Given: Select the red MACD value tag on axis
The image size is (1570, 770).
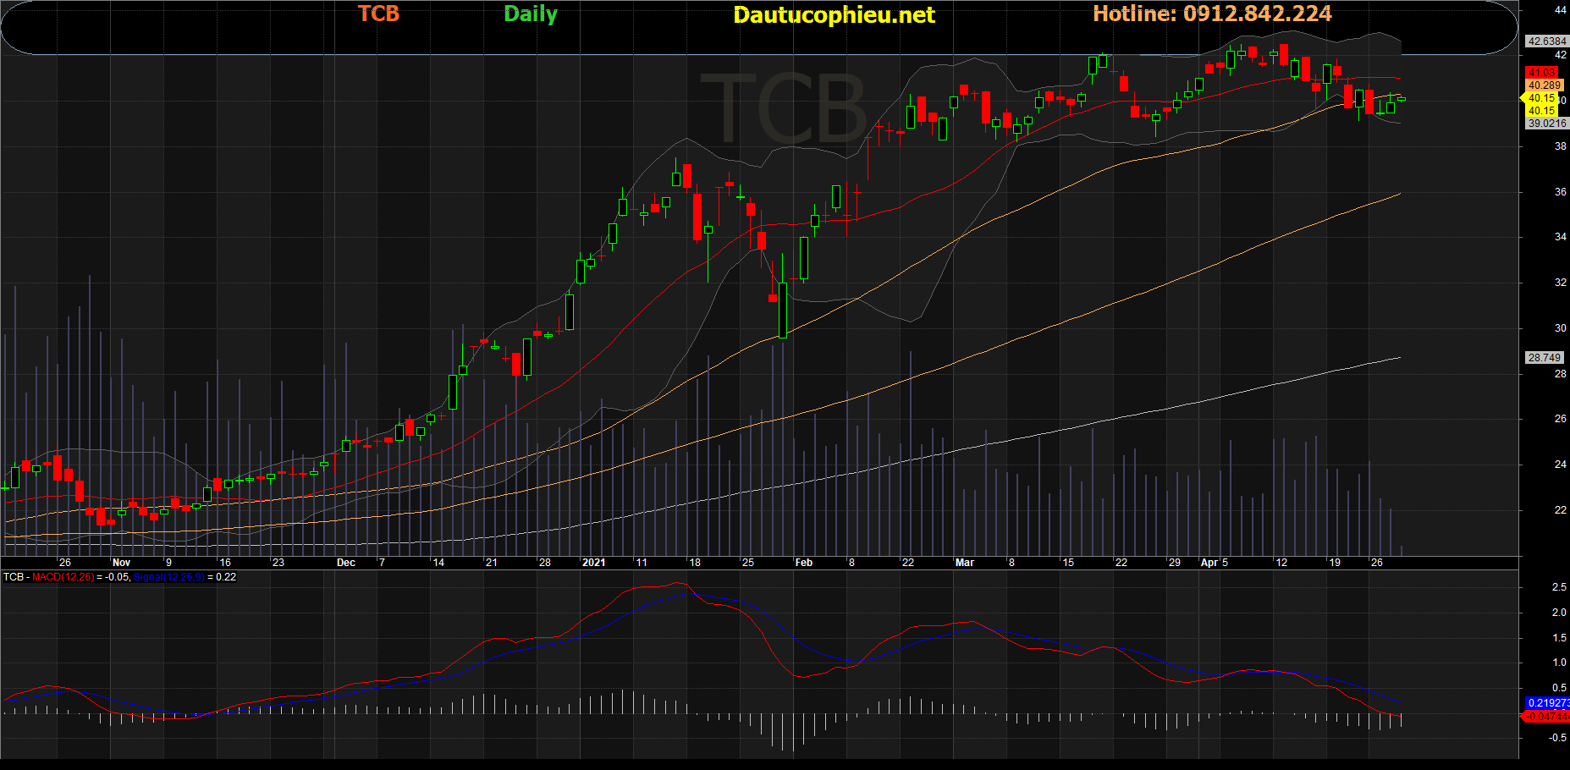Looking at the screenshot, I should (x=1547, y=717).
